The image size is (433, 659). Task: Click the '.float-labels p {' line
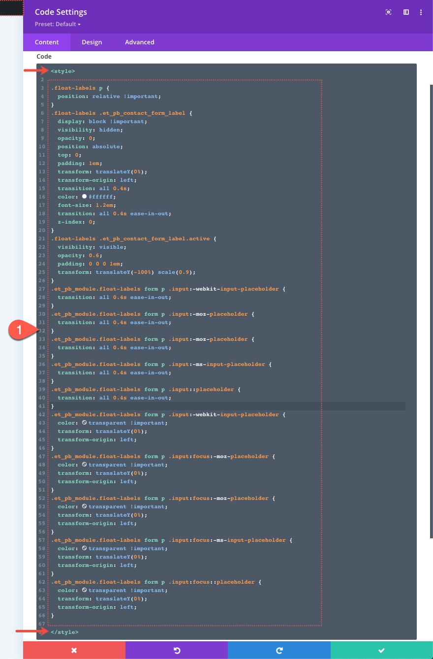tap(80, 88)
